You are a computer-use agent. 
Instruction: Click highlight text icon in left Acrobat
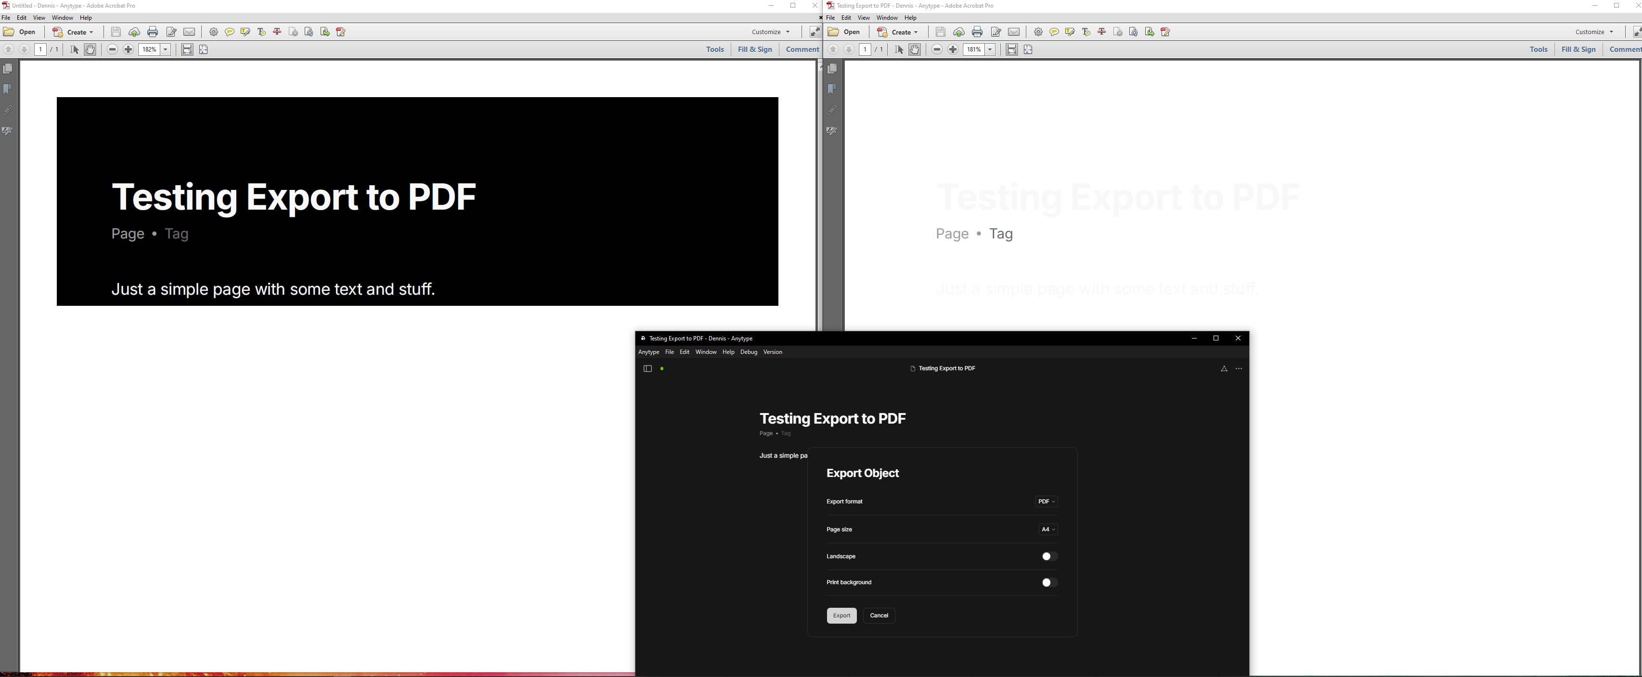coord(246,32)
